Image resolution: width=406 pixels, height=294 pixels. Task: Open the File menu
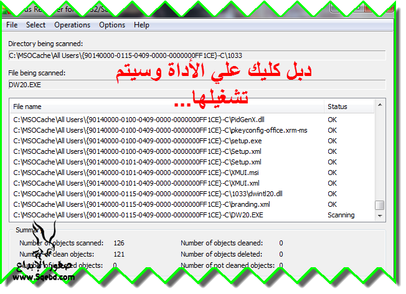point(12,25)
